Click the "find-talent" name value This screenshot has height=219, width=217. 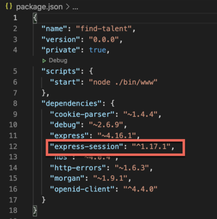click(x=104, y=28)
